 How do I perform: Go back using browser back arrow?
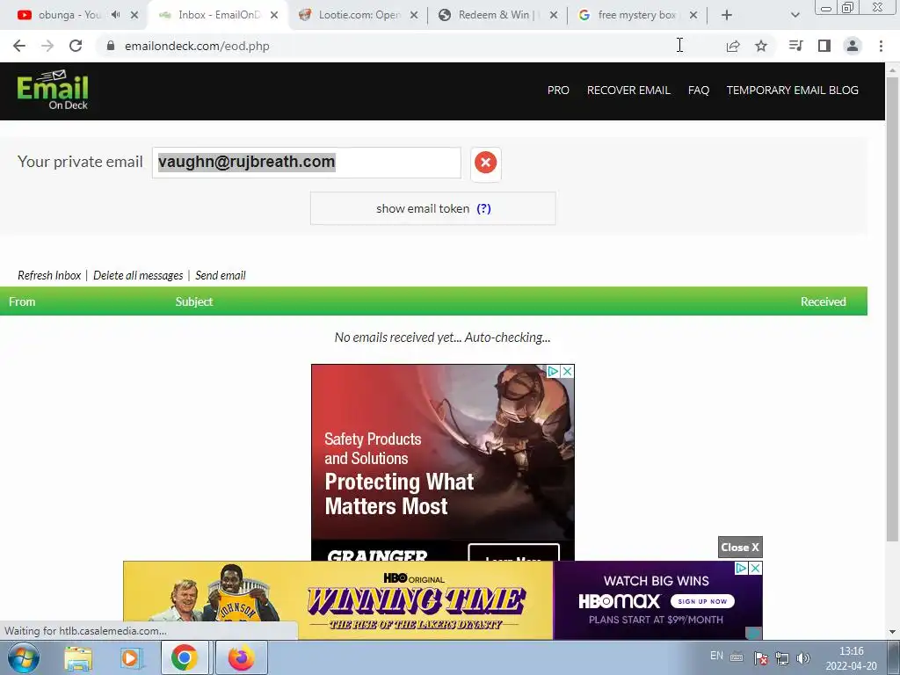19,46
